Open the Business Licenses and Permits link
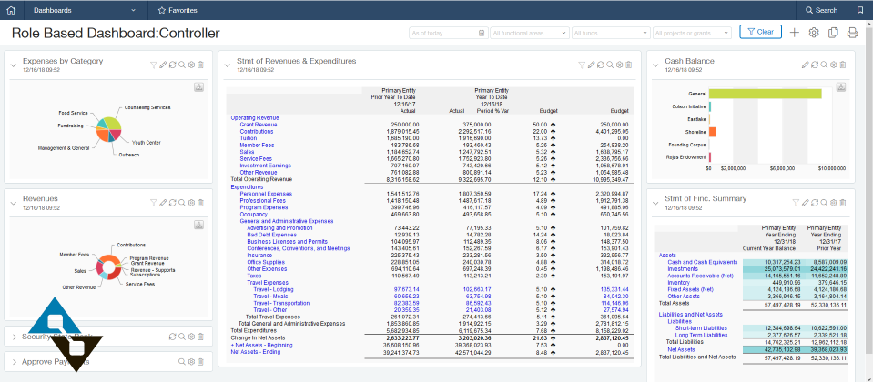Image resolution: width=873 pixels, height=382 pixels. [x=287, y=242]
